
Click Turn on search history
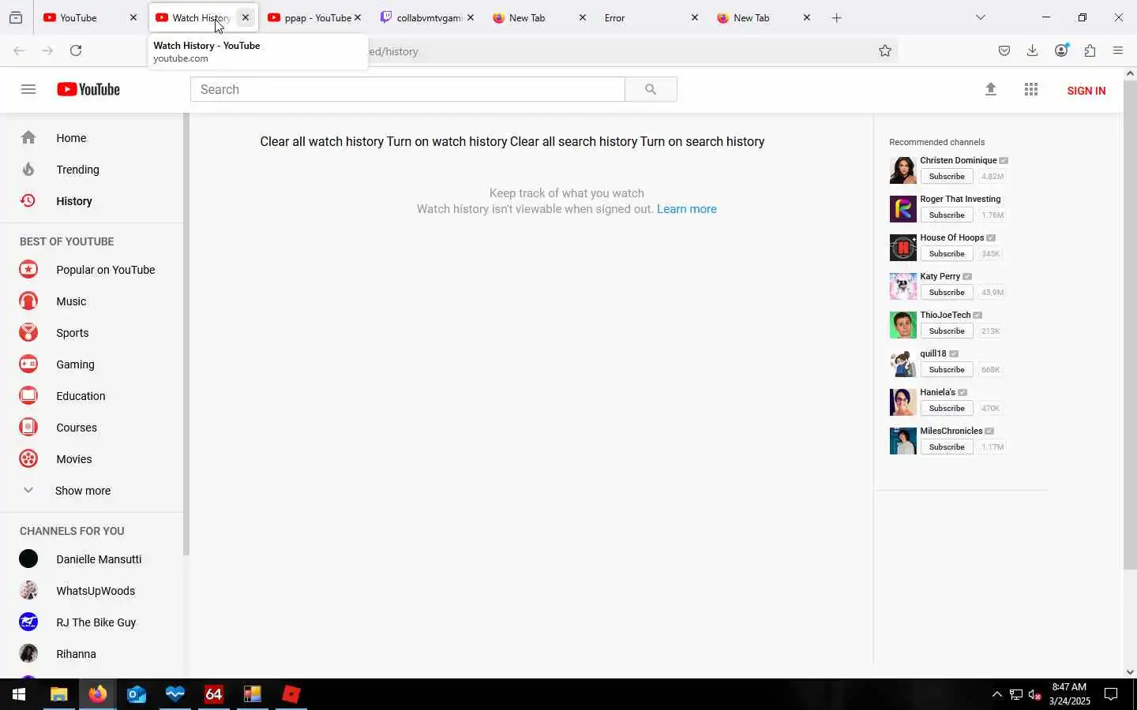(702, 142)
